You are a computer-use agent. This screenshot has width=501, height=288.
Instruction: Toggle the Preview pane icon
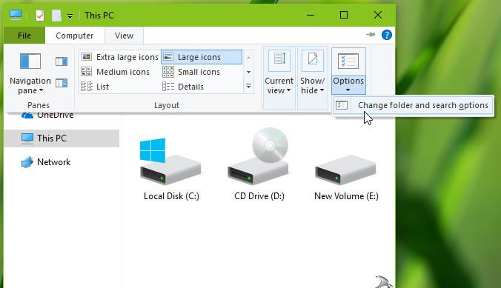62,61
